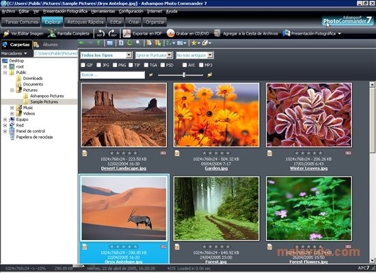376x273 pixels.
Task: Click the page icon beside refresh
Action: [x=121, y=43]
